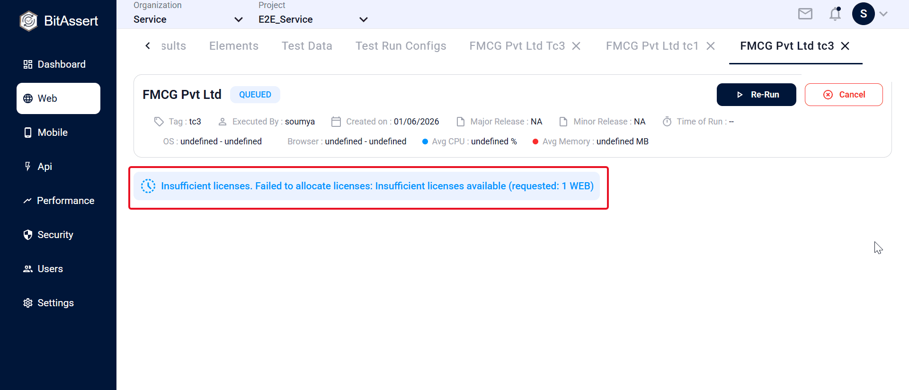This screenshot has height=390, width=909.
Task: Select Web in the sidebar
Action: (58, 98)
